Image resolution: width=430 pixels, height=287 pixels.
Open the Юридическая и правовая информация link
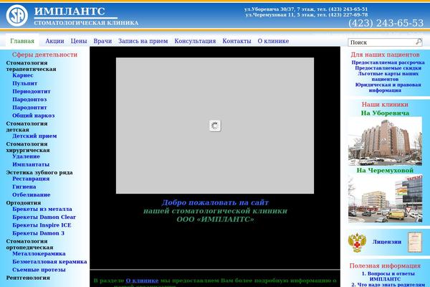(x=388, y=88)
